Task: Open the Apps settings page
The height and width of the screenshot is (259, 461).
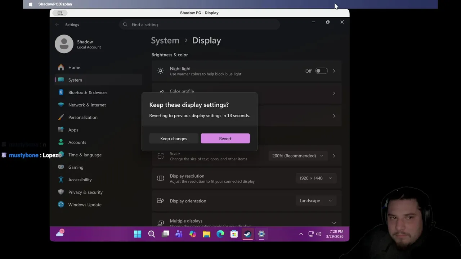Action: (98, 130)
